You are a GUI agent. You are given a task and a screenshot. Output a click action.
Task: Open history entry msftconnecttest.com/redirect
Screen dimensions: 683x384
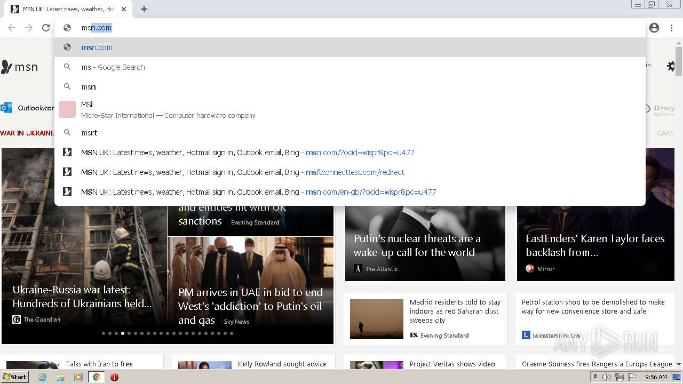pos(350,172)
